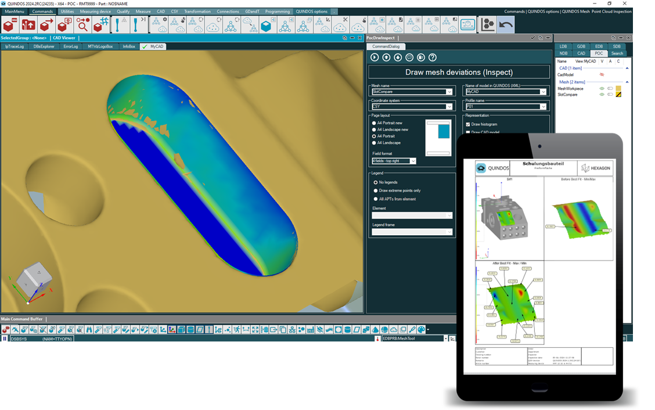Click the red cube with blue grid icon
This screenshot has height=410, width=655.
click(x=100, y=25)
